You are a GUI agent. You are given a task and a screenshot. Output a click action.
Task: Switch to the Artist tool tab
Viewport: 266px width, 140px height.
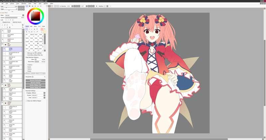(44, 27)
